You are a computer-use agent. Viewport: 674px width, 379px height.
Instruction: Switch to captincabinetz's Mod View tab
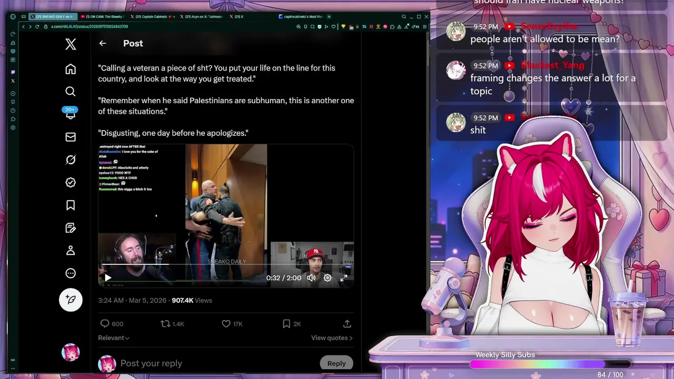point(301,16)
